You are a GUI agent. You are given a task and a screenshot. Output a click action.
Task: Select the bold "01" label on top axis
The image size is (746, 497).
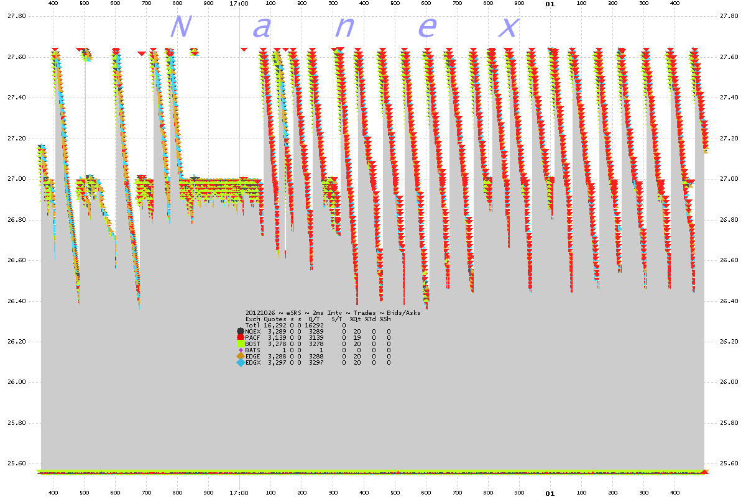pyautogui.click(x=550, y=4)
